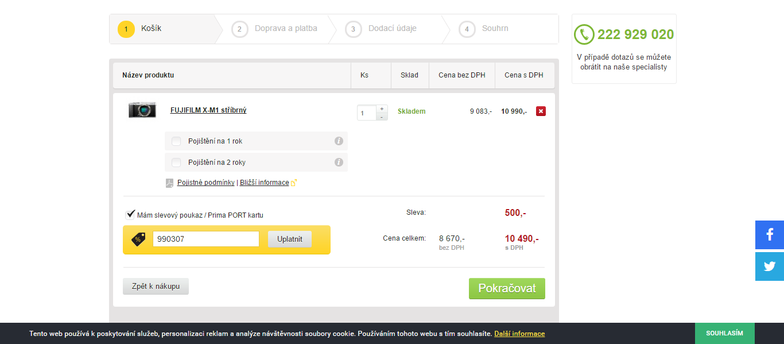Click external link icon after Bližší informace
784x344 pixels.
pyautogui.click(x=294, y=183)
